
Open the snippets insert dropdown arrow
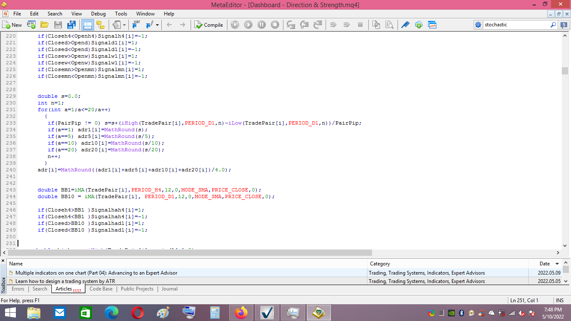[x=124, y=25]
